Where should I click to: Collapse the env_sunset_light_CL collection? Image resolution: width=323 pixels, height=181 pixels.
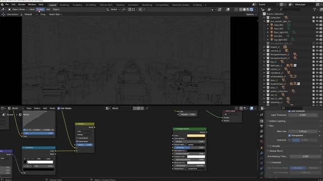click(x=264, y=21)
